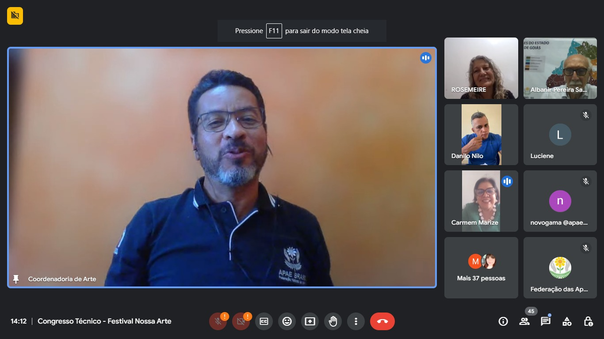Open the emoji reactions button

coord(287,321)
